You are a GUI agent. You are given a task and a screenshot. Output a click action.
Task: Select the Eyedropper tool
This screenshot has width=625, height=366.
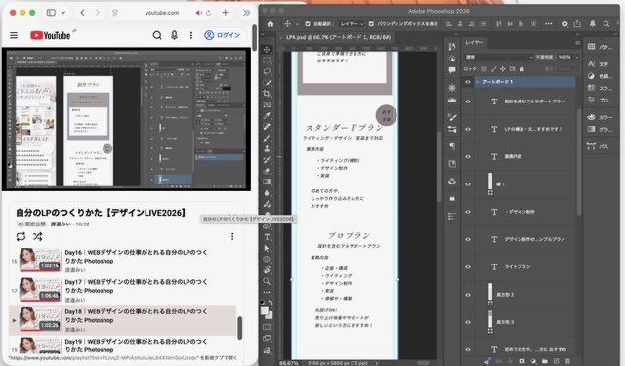[267, 115]
